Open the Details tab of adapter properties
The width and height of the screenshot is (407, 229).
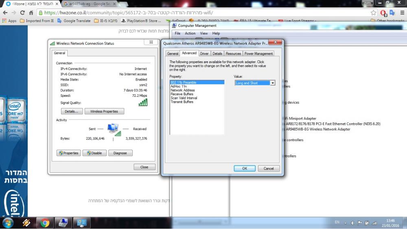point(217,53)
